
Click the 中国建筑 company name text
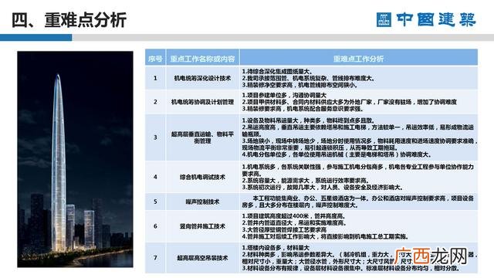click(x=436, y=19)
